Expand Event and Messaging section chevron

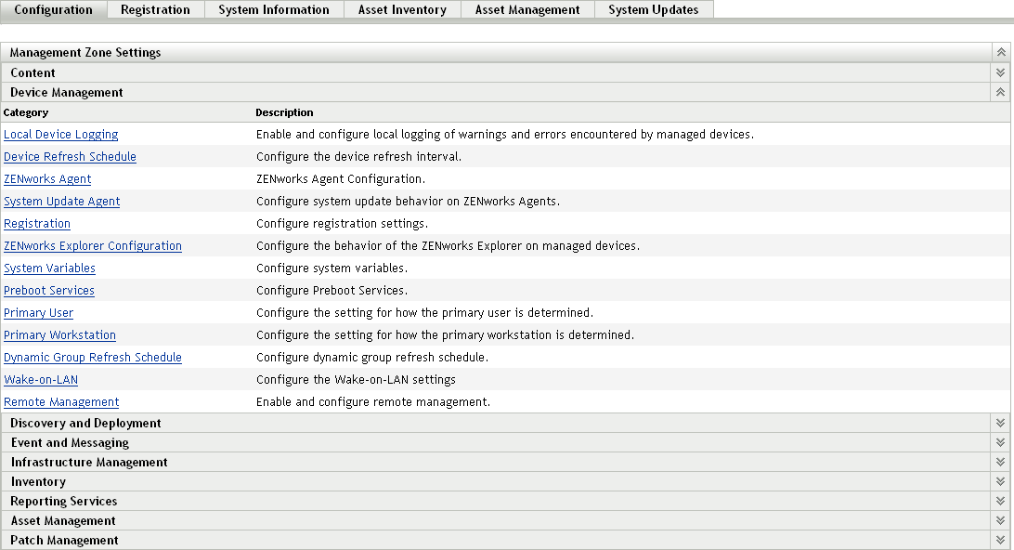pyautogui.click(x=1000, y=442)
